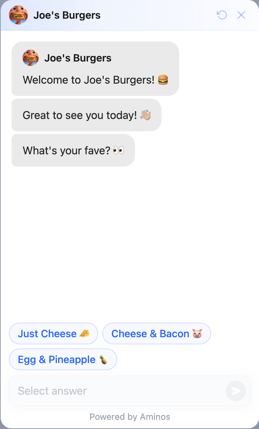Select the "Egg & Pineapple" reply

(57, 359)
